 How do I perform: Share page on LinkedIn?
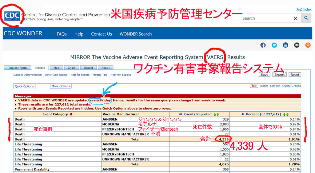coord(285,45)
